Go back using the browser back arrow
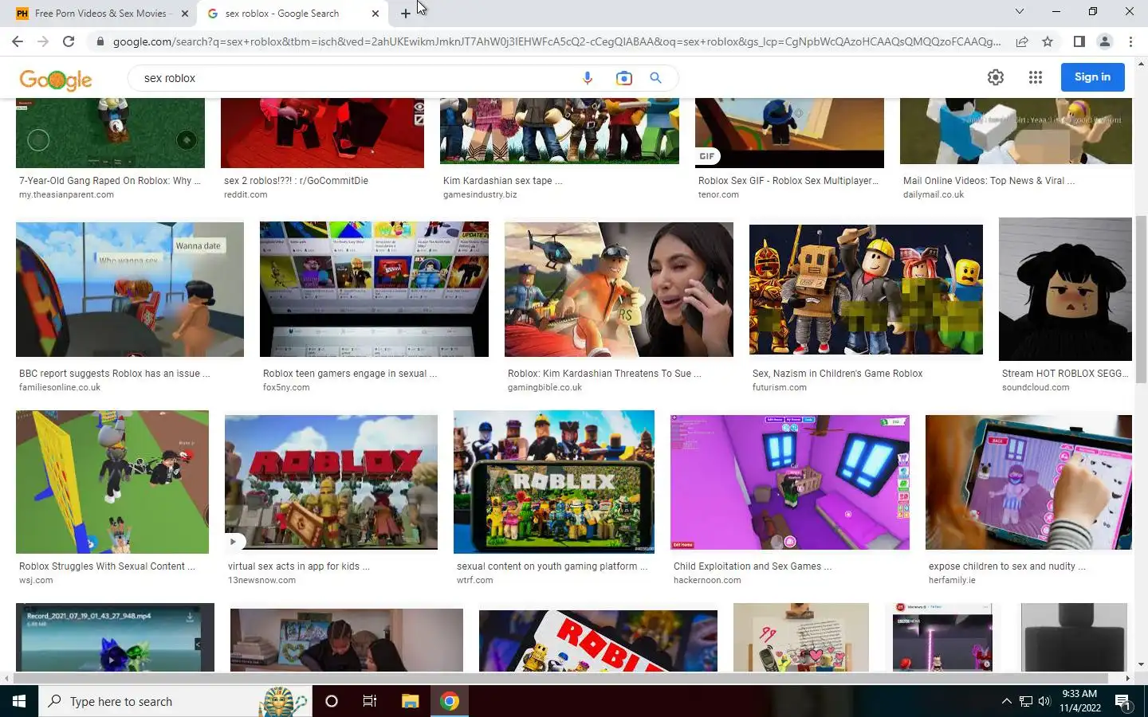Image resolution: width=1148 pixels, height=717 pixels. (x=18, y=41)
